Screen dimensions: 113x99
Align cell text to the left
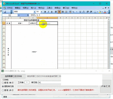point(56,12)
